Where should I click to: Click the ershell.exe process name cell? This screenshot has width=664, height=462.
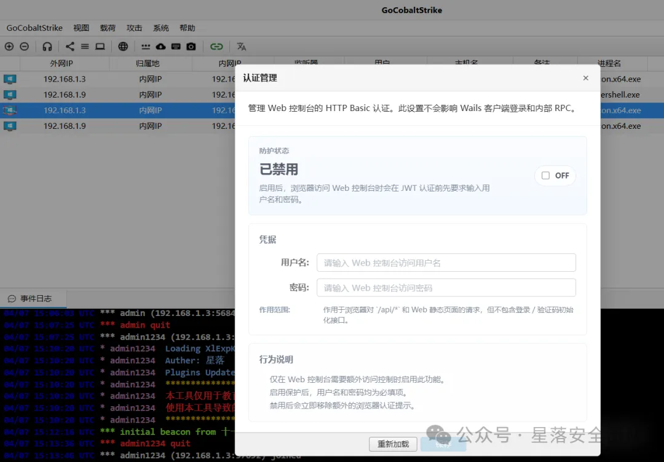tap(620, 94)
